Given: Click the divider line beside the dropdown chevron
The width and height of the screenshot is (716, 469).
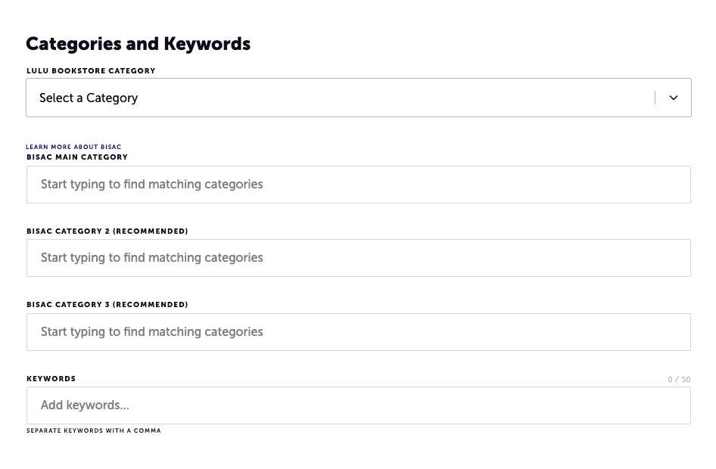Looking at the screenshot, I should (655, 98).
